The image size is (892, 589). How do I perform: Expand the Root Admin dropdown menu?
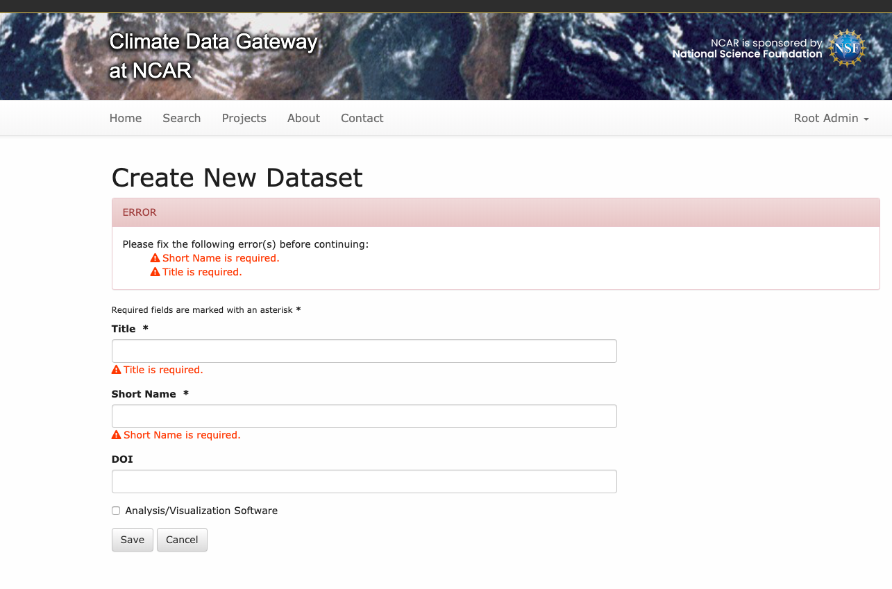pyautogui.click(x=831, y=118)
